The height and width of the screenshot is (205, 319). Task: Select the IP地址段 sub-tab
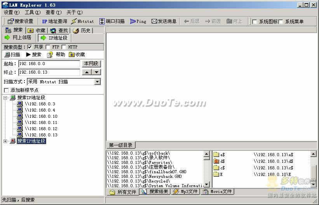pyautogui.click(x=54, y=38)
